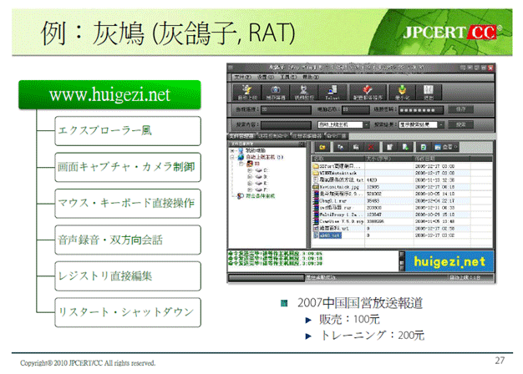Click the masked password field
The image size is (523, 374).
click(421, 109)
